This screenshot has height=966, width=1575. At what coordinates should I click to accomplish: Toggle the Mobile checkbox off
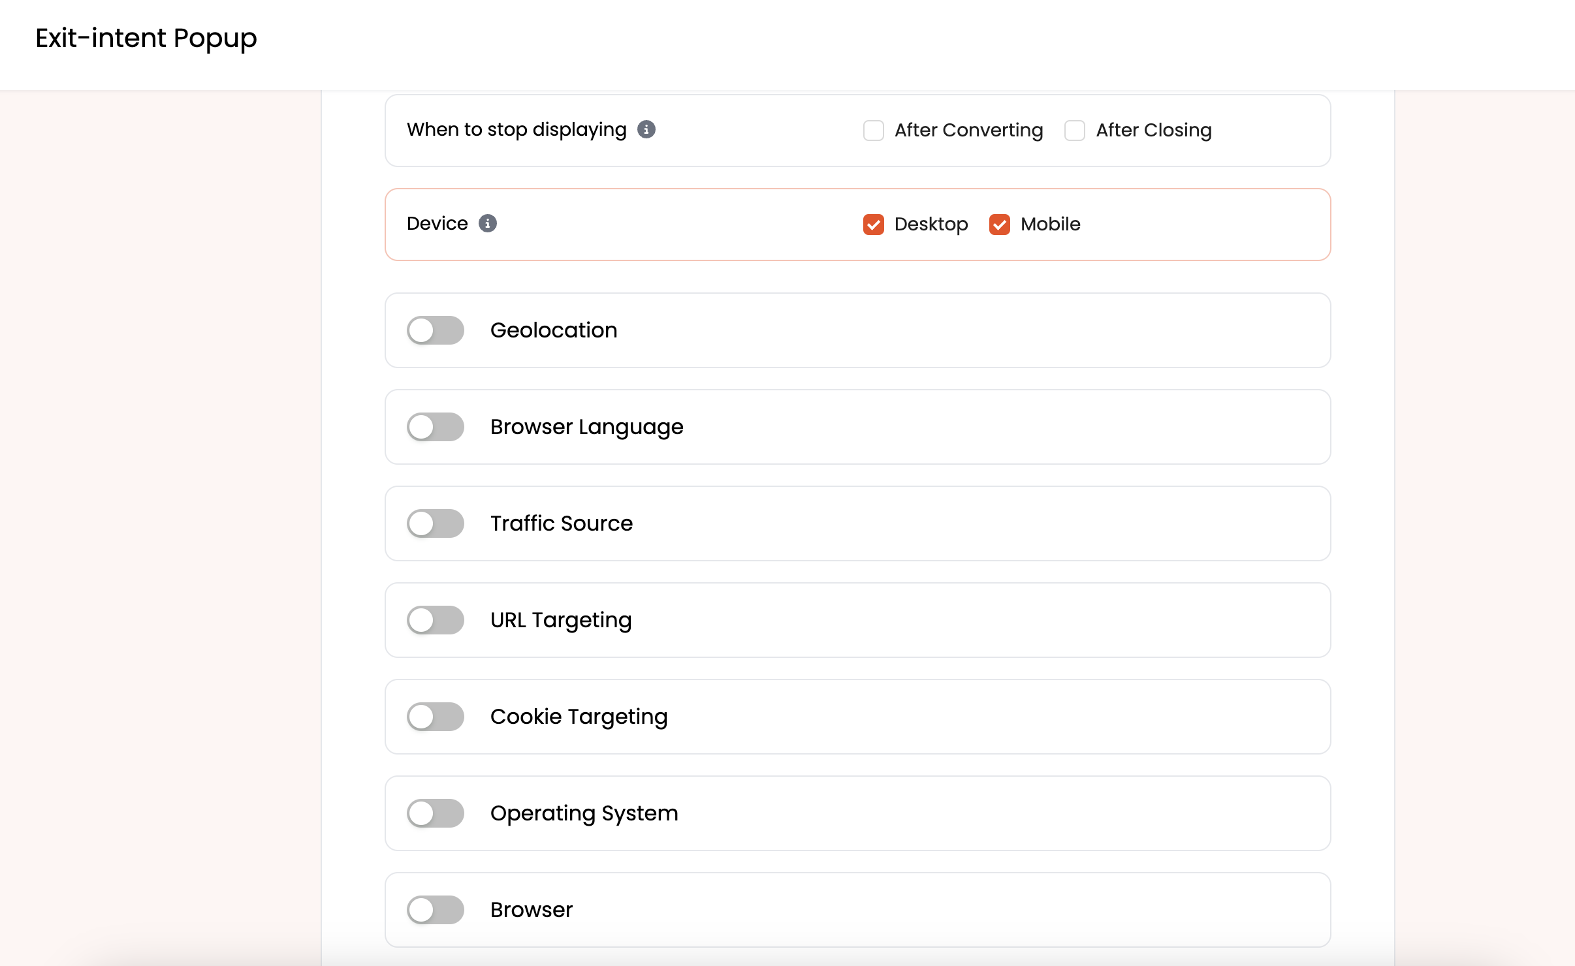coord(998,224)
